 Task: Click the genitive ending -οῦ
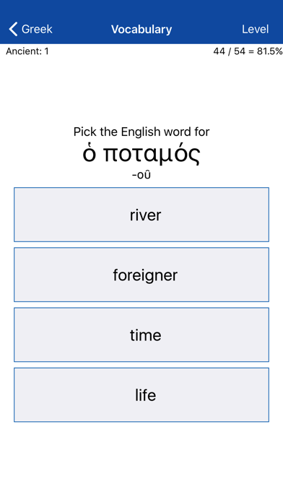(141, 175)
